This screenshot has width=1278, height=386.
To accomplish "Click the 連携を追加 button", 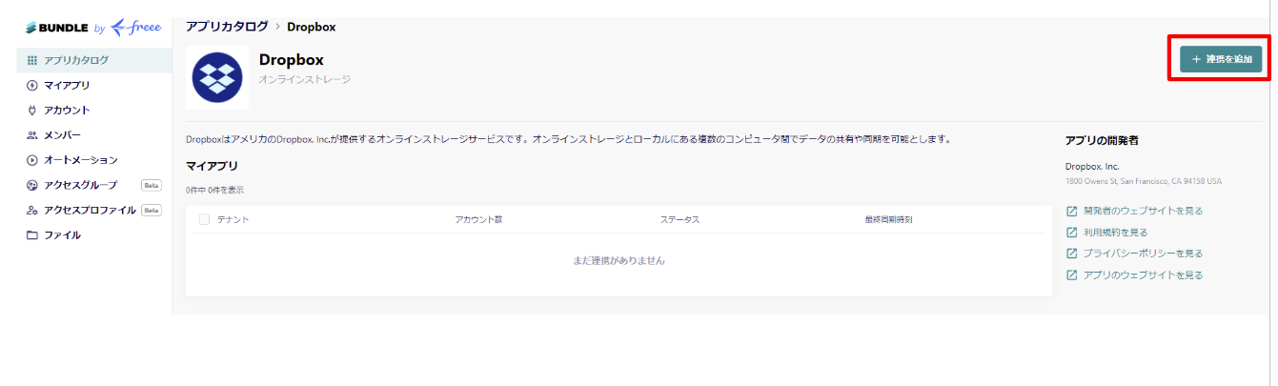I will (x=1221, y=59).
